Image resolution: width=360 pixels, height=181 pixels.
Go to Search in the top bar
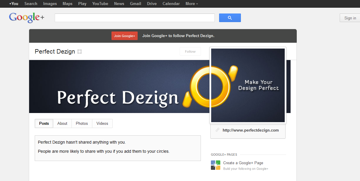point(31,4)
